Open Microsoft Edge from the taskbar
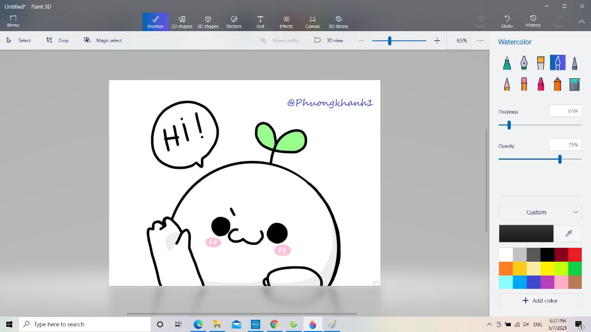 click(198, 324)
